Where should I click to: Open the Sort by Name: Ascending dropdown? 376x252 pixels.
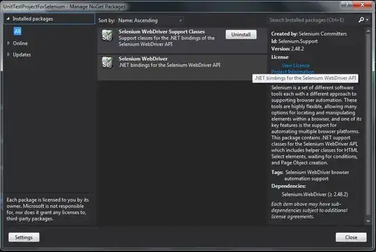tap(150, 20)
